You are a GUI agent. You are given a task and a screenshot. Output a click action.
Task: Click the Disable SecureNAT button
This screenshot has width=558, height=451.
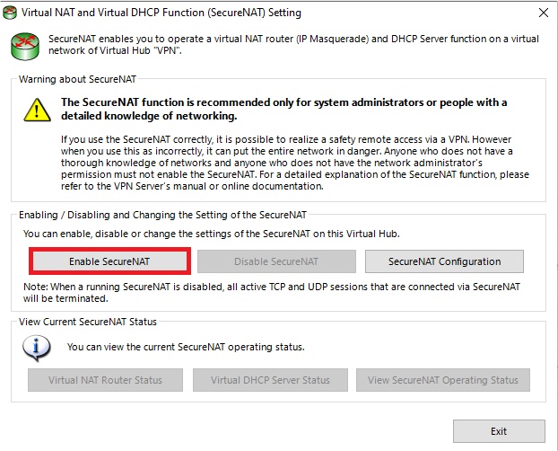[x=276, y=261]
